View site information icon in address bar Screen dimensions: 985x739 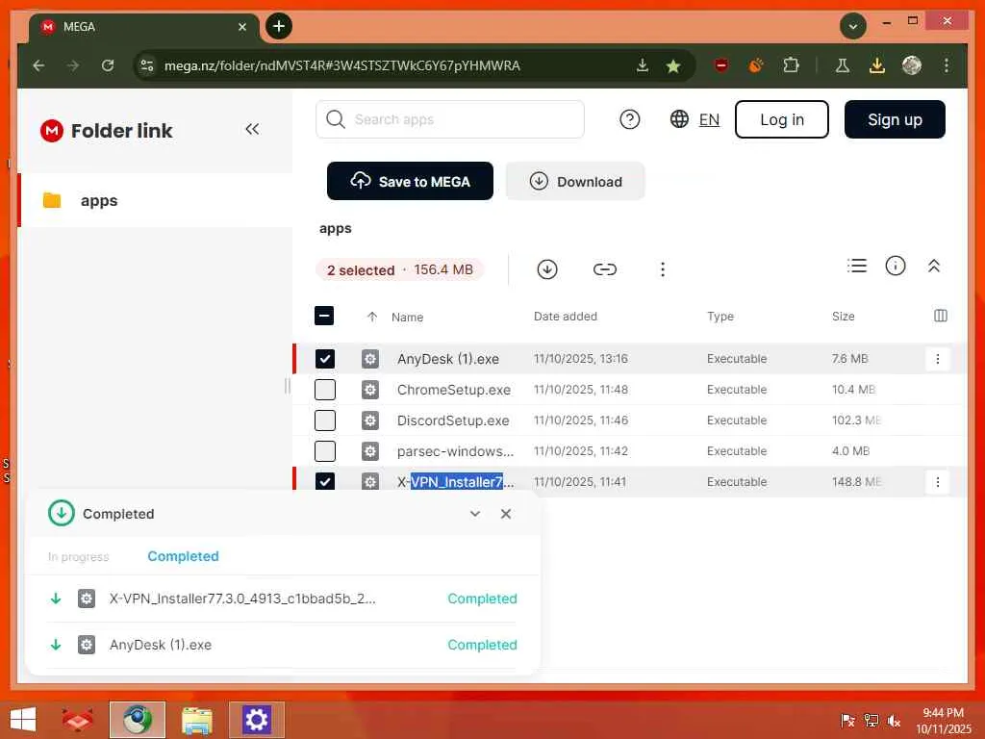147,65
